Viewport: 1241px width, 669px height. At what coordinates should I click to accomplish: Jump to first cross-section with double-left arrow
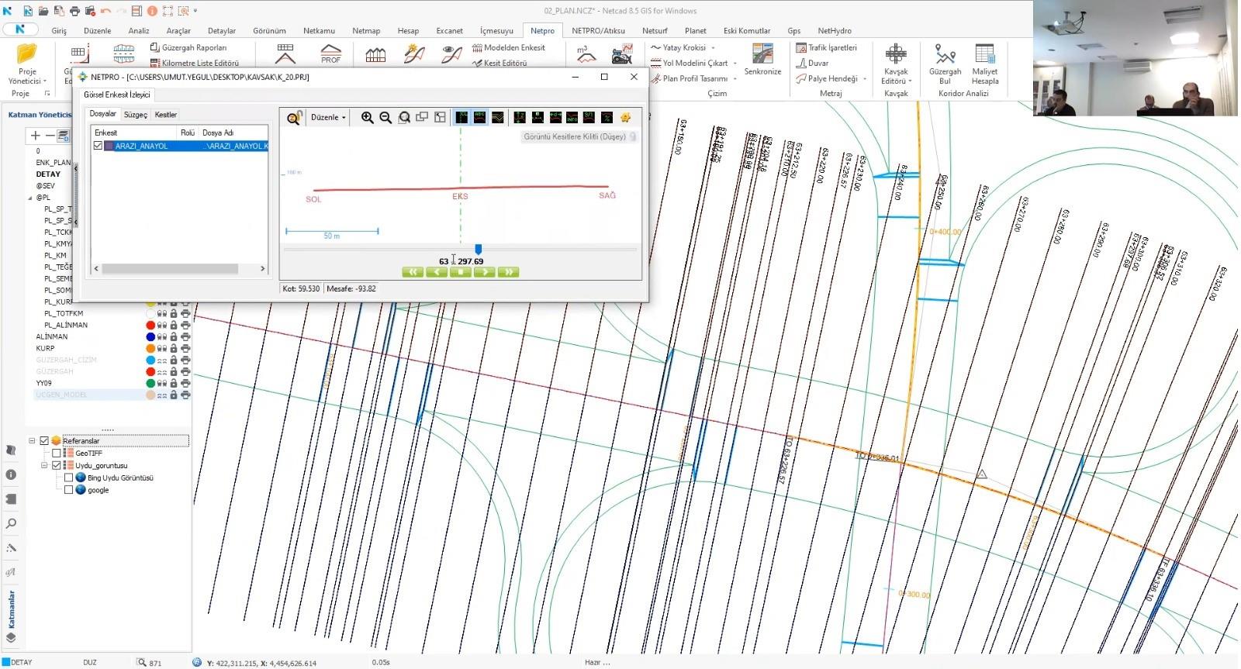tap(413, 272)
